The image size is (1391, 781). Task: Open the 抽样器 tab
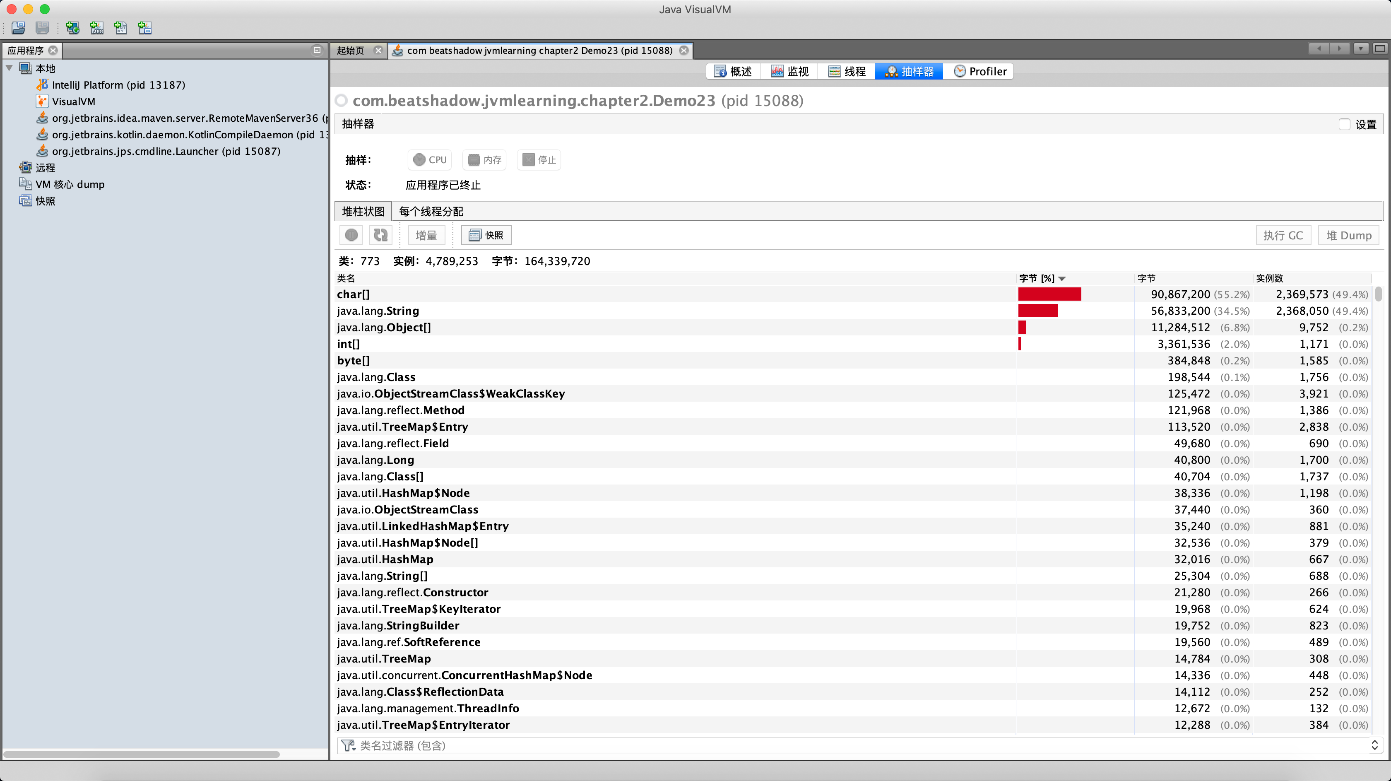910,71
